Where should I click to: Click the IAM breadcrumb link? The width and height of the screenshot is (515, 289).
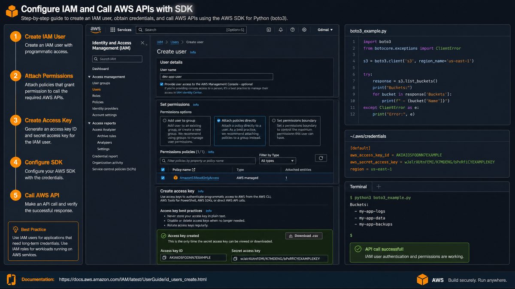click(x=160, y=42)
